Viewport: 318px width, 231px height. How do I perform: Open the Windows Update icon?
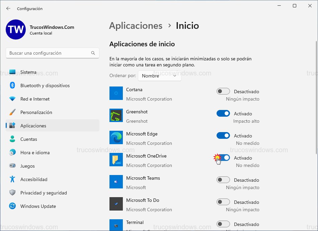click(x=12, y=206)
